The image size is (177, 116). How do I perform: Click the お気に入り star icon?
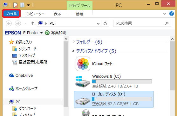[11, 42]
